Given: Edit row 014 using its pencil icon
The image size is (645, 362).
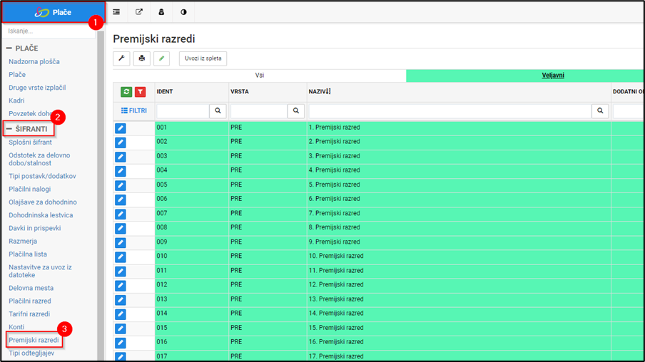Looking at the screenshot, I should (x=121, y=314).
